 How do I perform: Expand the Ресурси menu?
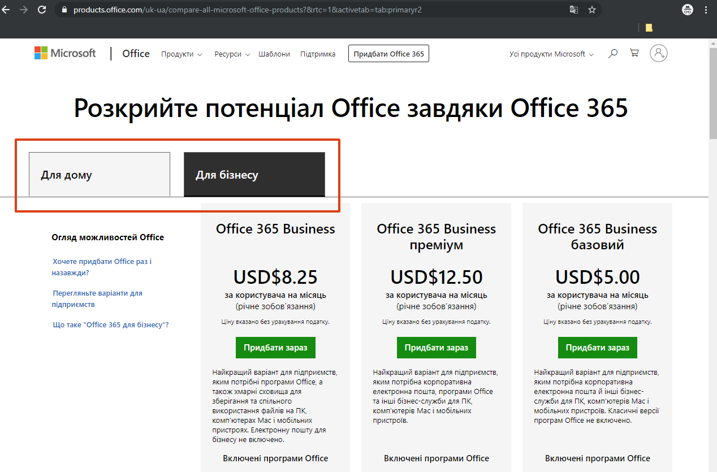click(x=232, y=54)
